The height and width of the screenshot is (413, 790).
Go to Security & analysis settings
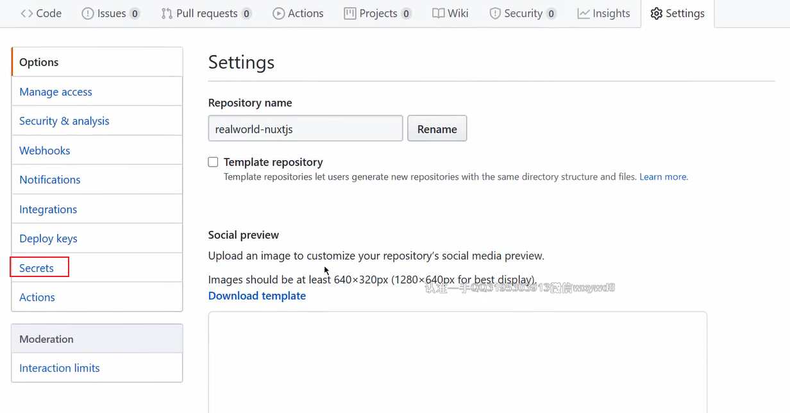pos(64,121)
